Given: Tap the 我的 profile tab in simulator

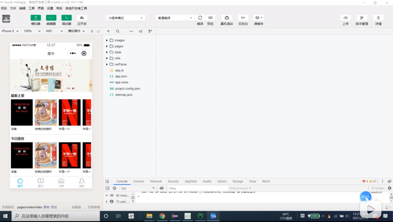Looking at the screenshot, I should [82, 182].
